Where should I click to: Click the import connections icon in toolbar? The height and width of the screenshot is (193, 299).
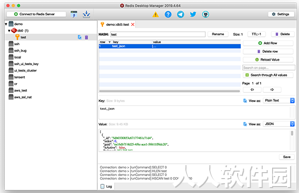pyautogui.click(x=74, y=14)
